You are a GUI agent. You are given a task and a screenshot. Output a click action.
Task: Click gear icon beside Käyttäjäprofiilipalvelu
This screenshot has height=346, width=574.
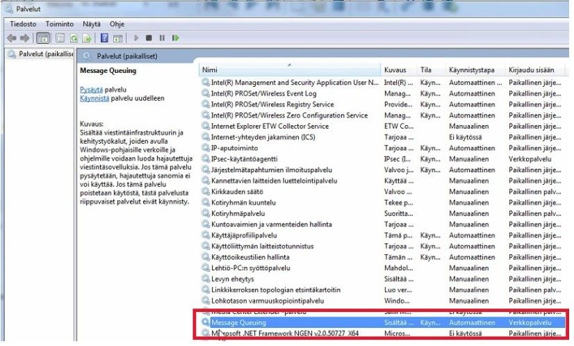206,235
